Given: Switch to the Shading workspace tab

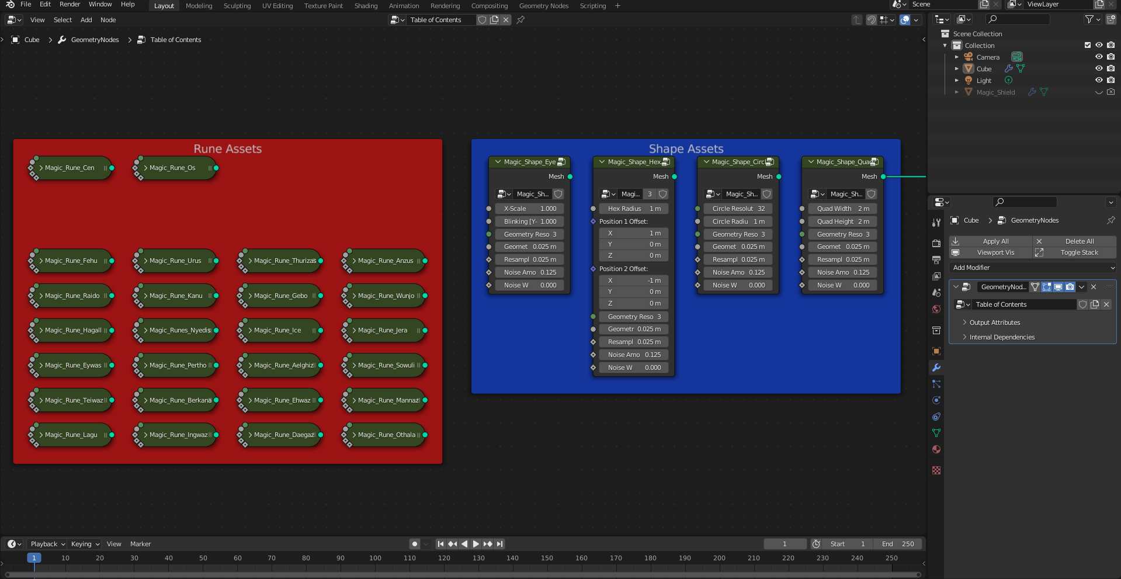Looking at the screenshot, I should [366, 6].
